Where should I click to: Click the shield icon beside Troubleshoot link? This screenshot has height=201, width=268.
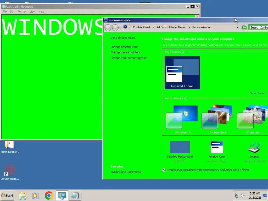(x=164, y=170)
